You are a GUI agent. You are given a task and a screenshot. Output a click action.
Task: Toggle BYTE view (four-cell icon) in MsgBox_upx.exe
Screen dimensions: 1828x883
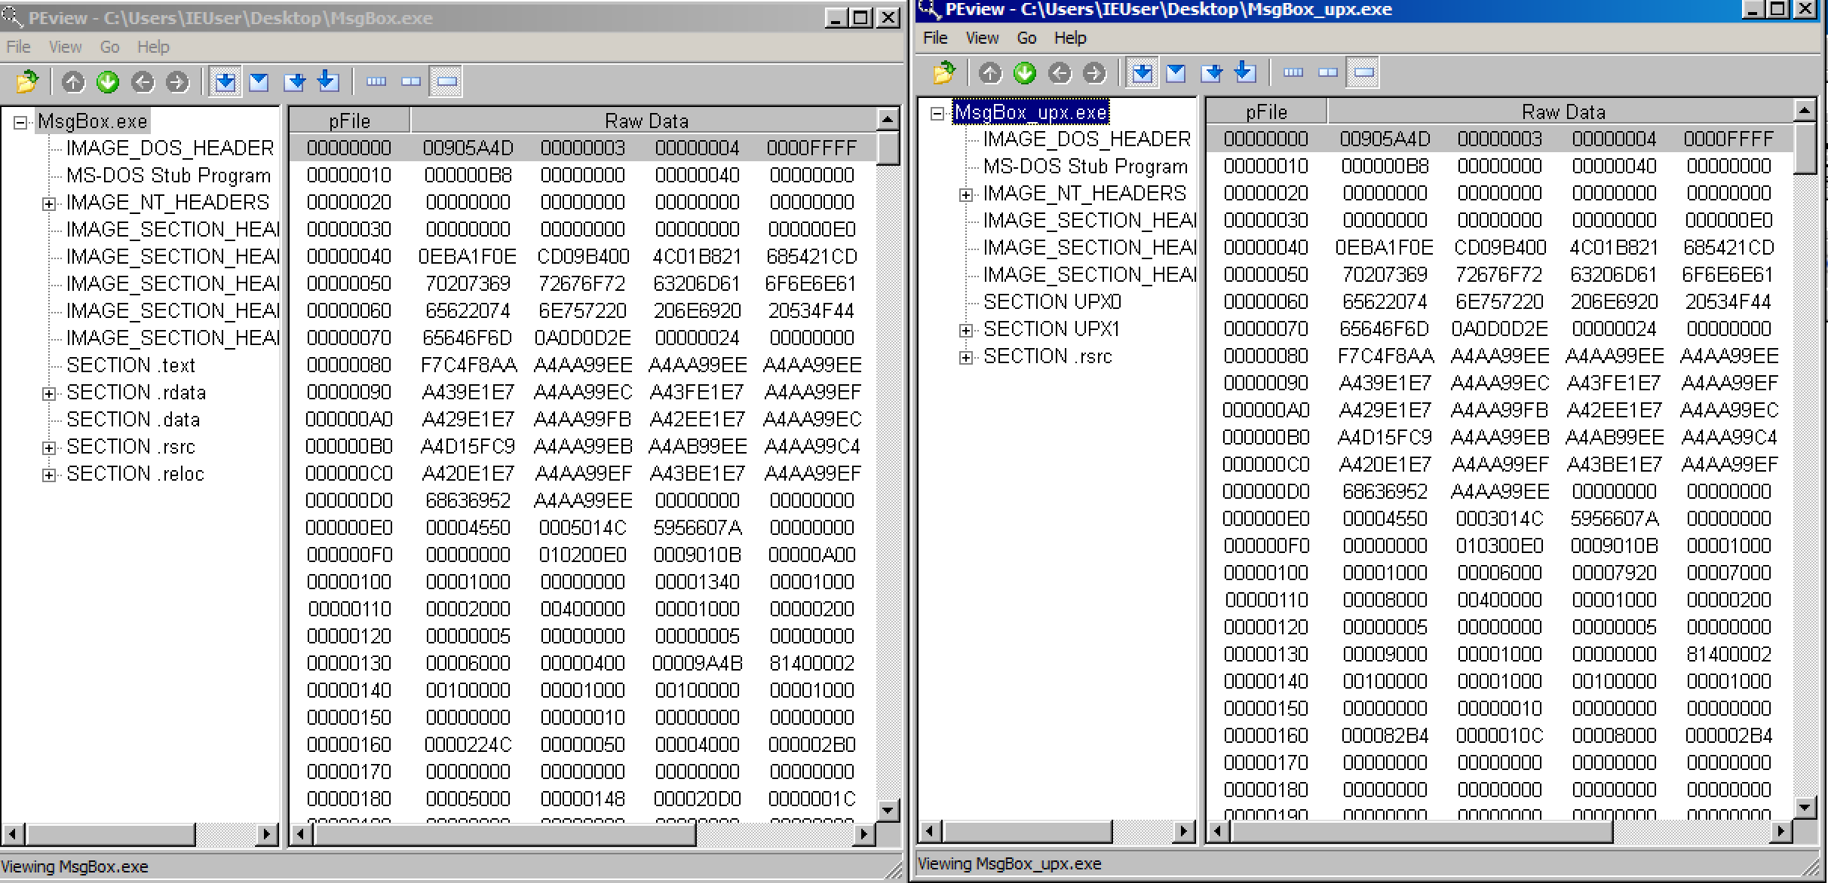coord(1293,73)
